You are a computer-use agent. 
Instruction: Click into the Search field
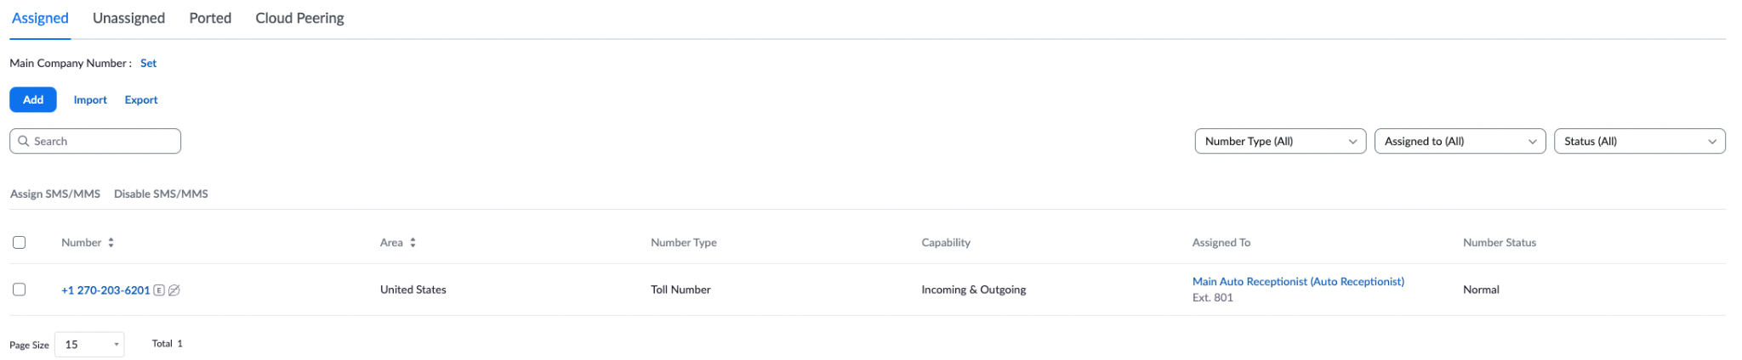[95, 141]
